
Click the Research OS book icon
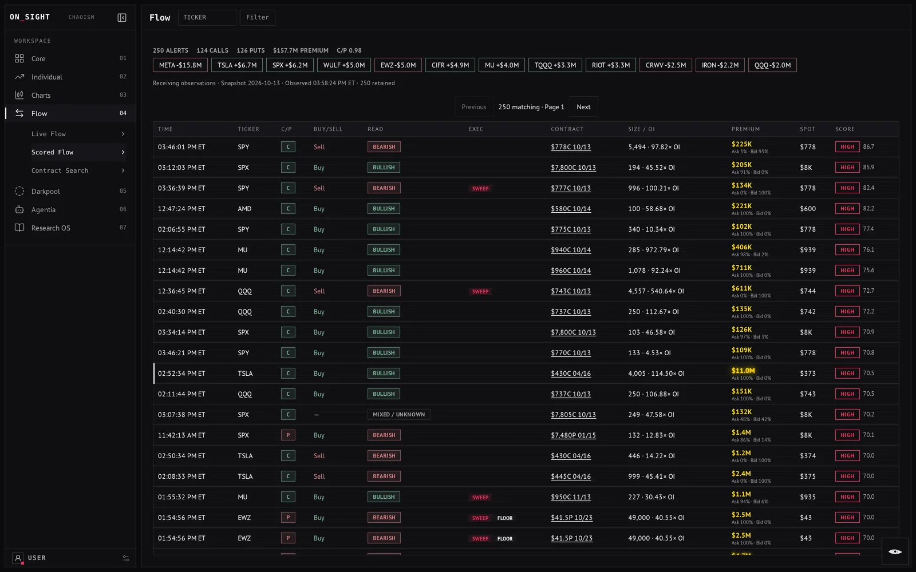coord(19,228)
